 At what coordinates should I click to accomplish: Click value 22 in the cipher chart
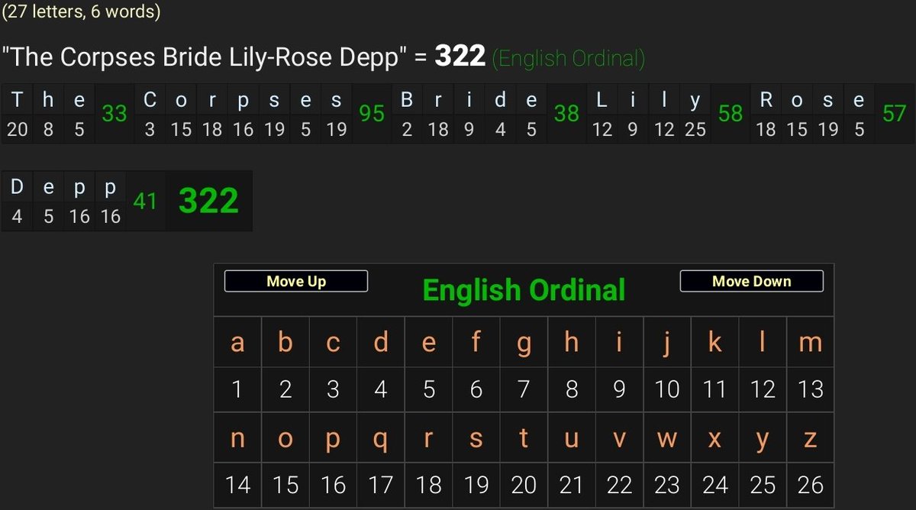619,485
